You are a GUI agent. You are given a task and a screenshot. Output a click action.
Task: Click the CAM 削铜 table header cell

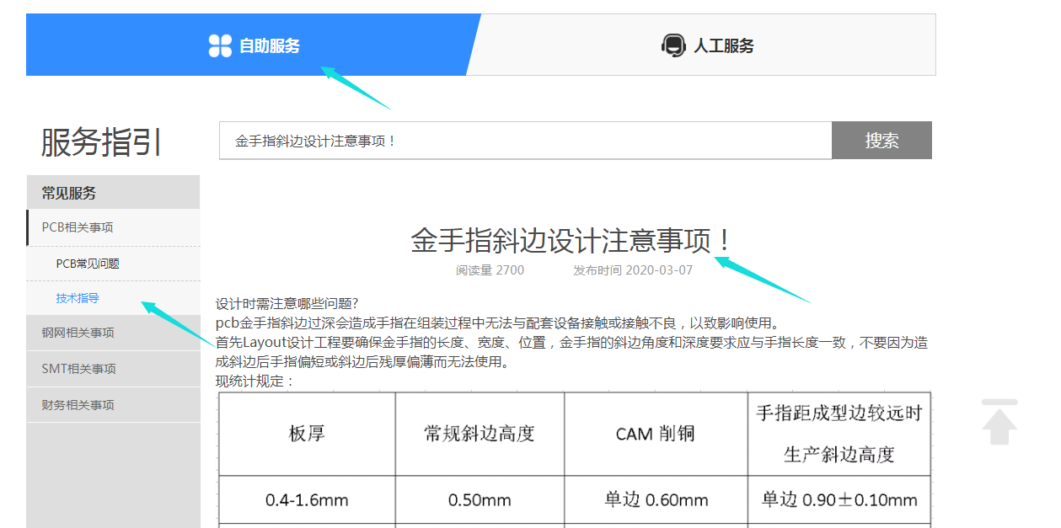(x=655, y=434)
